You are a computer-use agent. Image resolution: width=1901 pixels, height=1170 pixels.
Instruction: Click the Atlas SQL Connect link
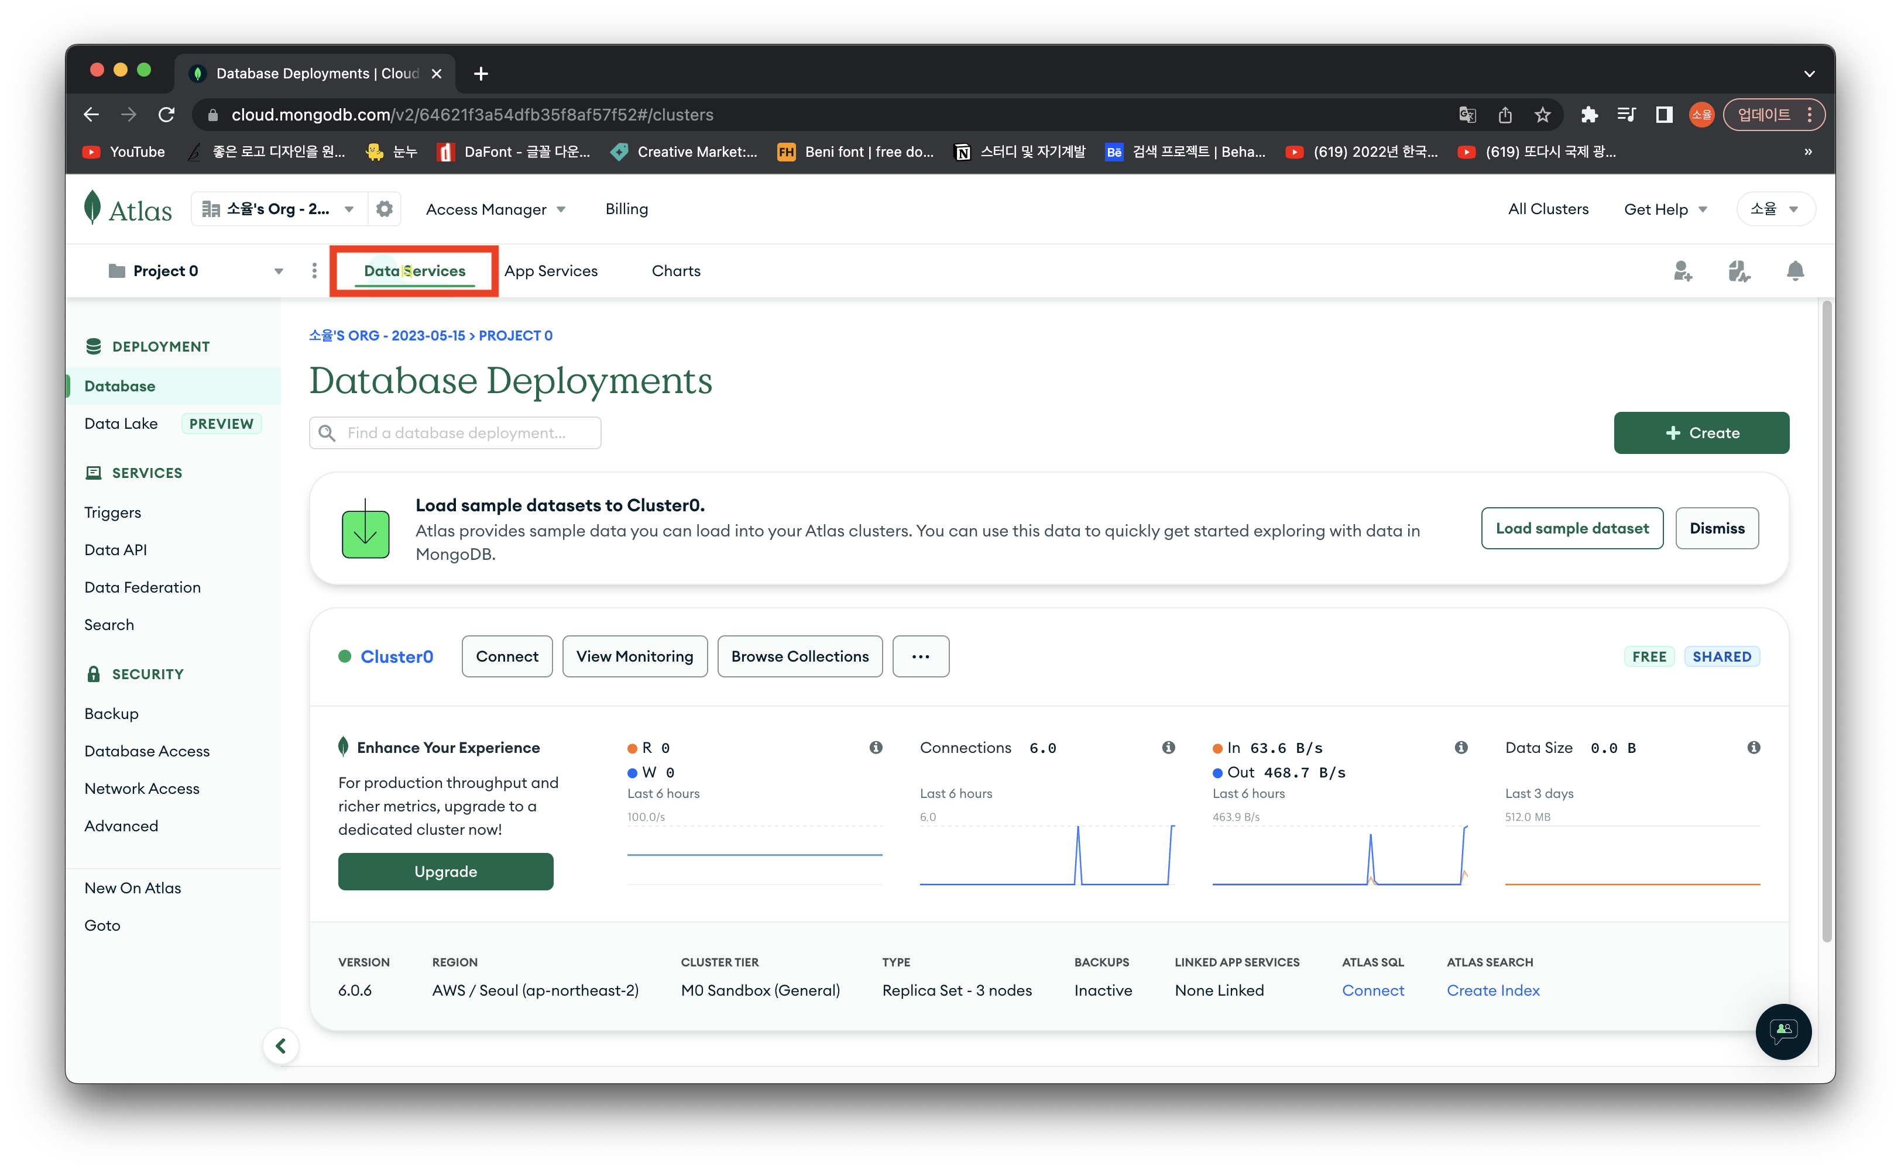pos(1372,990)
